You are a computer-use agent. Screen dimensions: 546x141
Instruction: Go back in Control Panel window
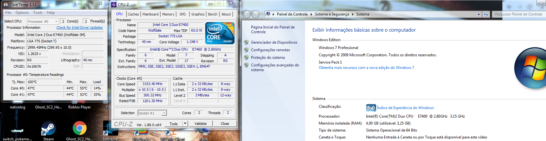point(247,14)
